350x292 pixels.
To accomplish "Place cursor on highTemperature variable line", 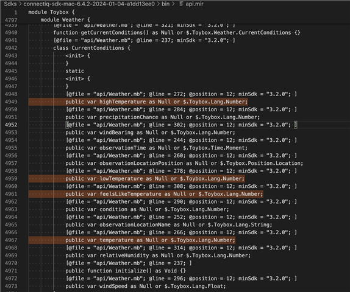I will coord(157,102).
